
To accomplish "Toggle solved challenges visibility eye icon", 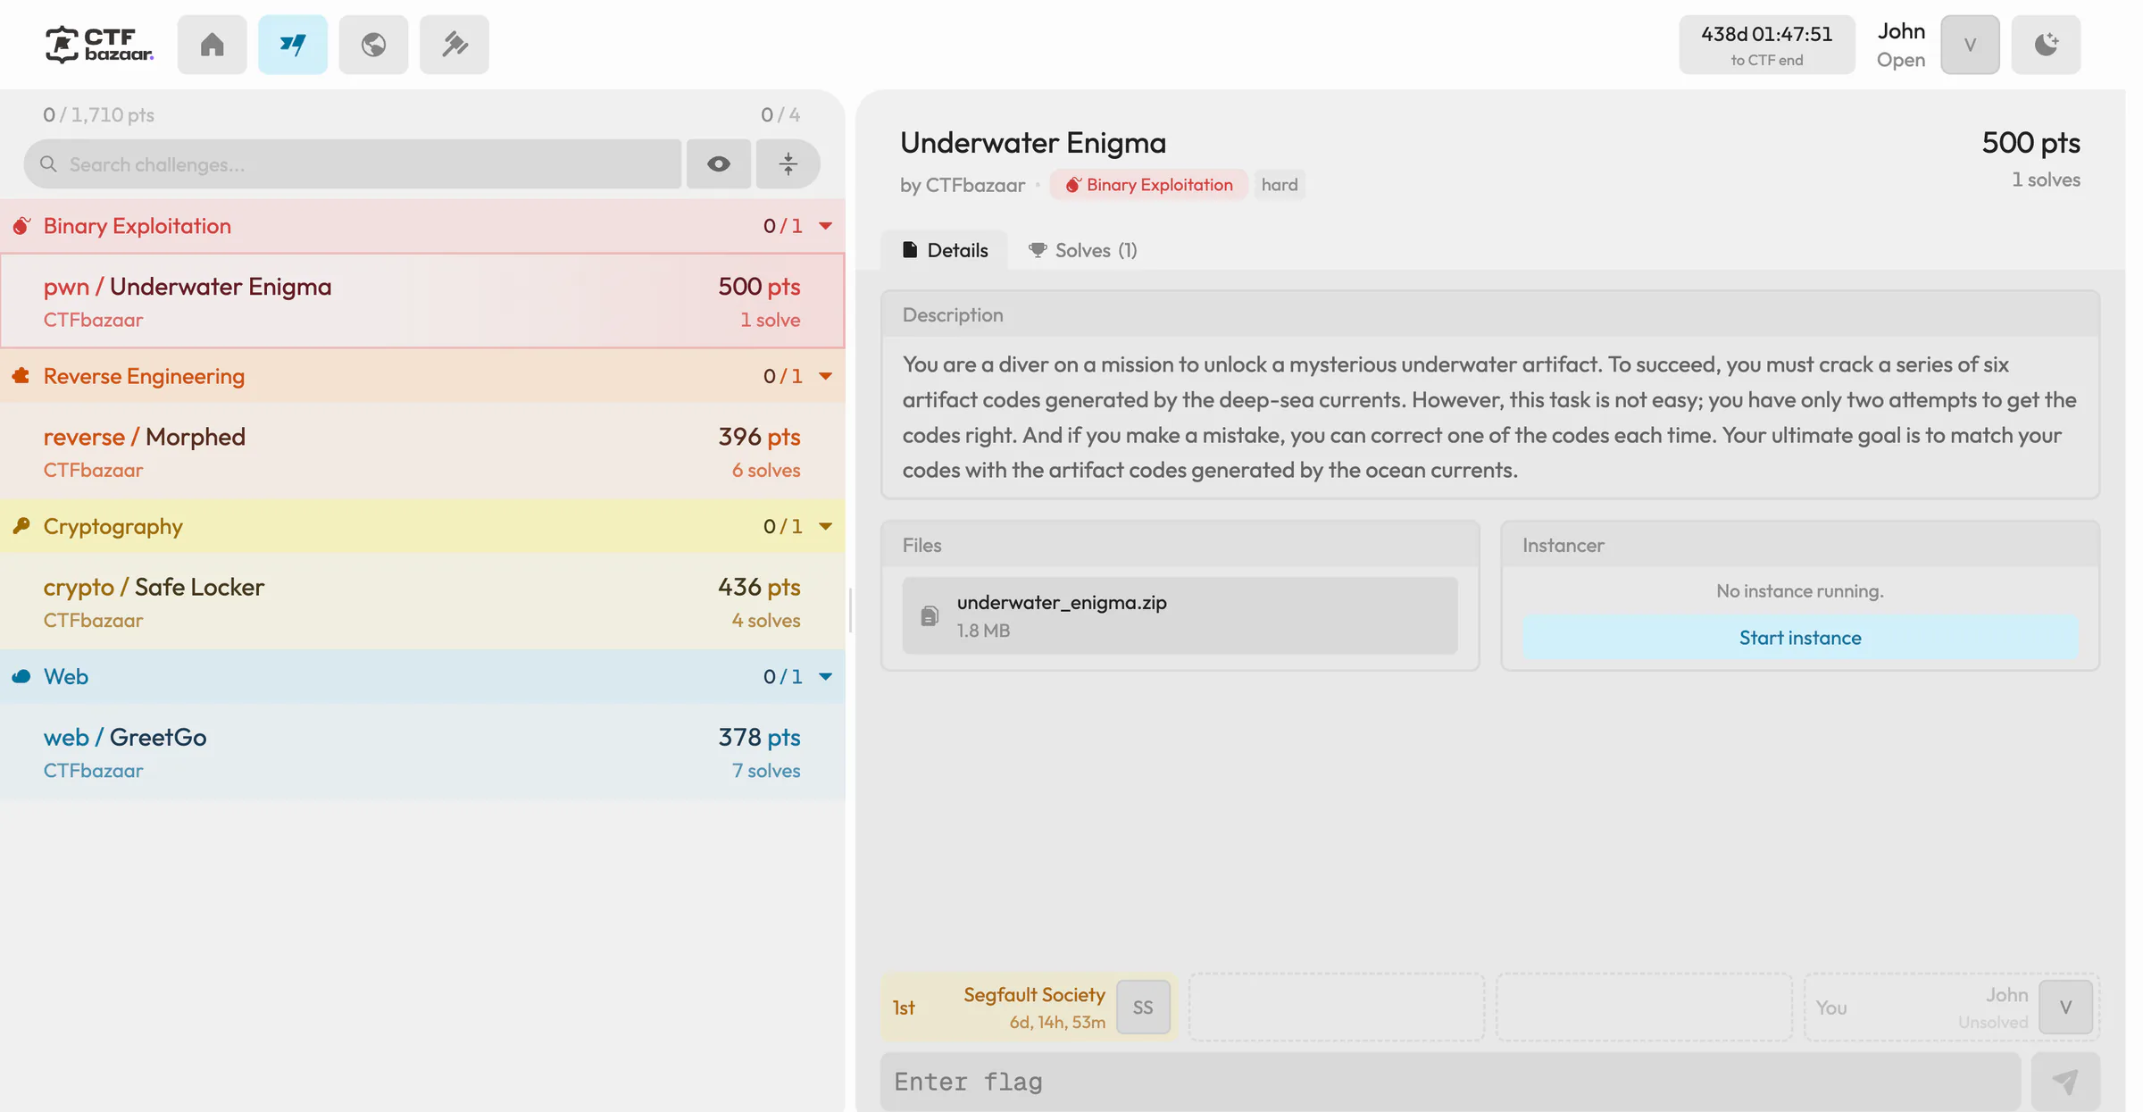I will 719,163.
